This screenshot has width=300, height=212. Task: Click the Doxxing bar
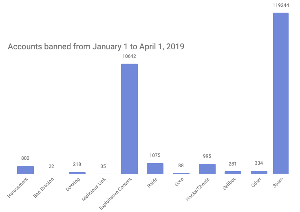77,173
